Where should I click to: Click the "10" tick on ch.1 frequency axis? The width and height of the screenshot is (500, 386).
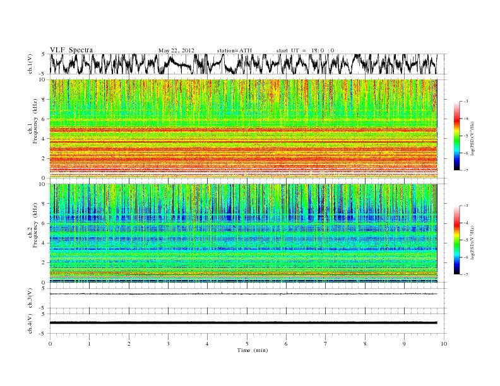coord(43,79)
